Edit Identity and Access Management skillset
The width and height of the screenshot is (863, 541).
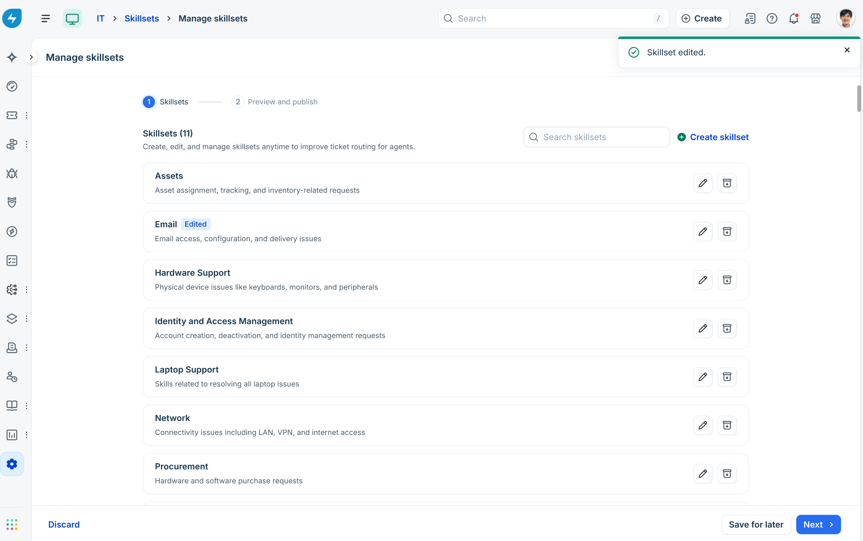pyautogui.click(x=703, y=329)
